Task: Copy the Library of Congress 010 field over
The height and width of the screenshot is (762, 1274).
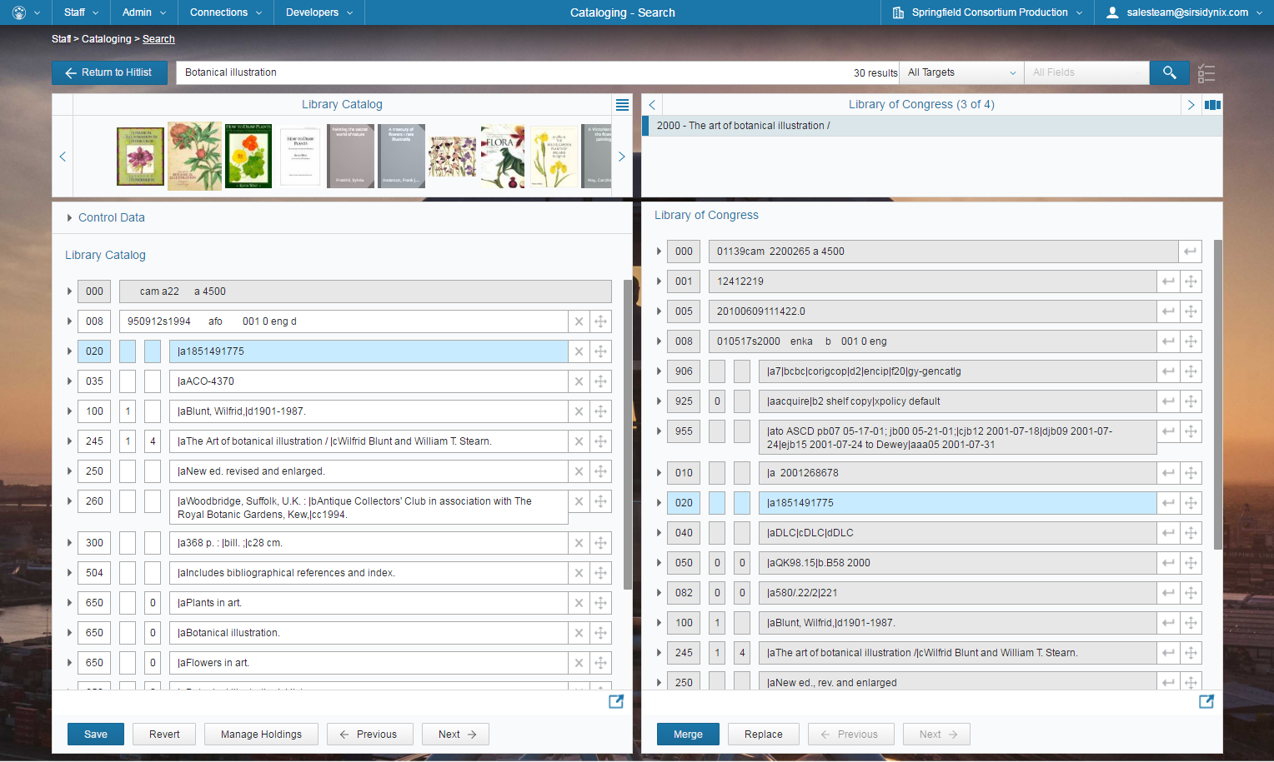Action: click(x=1168, y=473)
